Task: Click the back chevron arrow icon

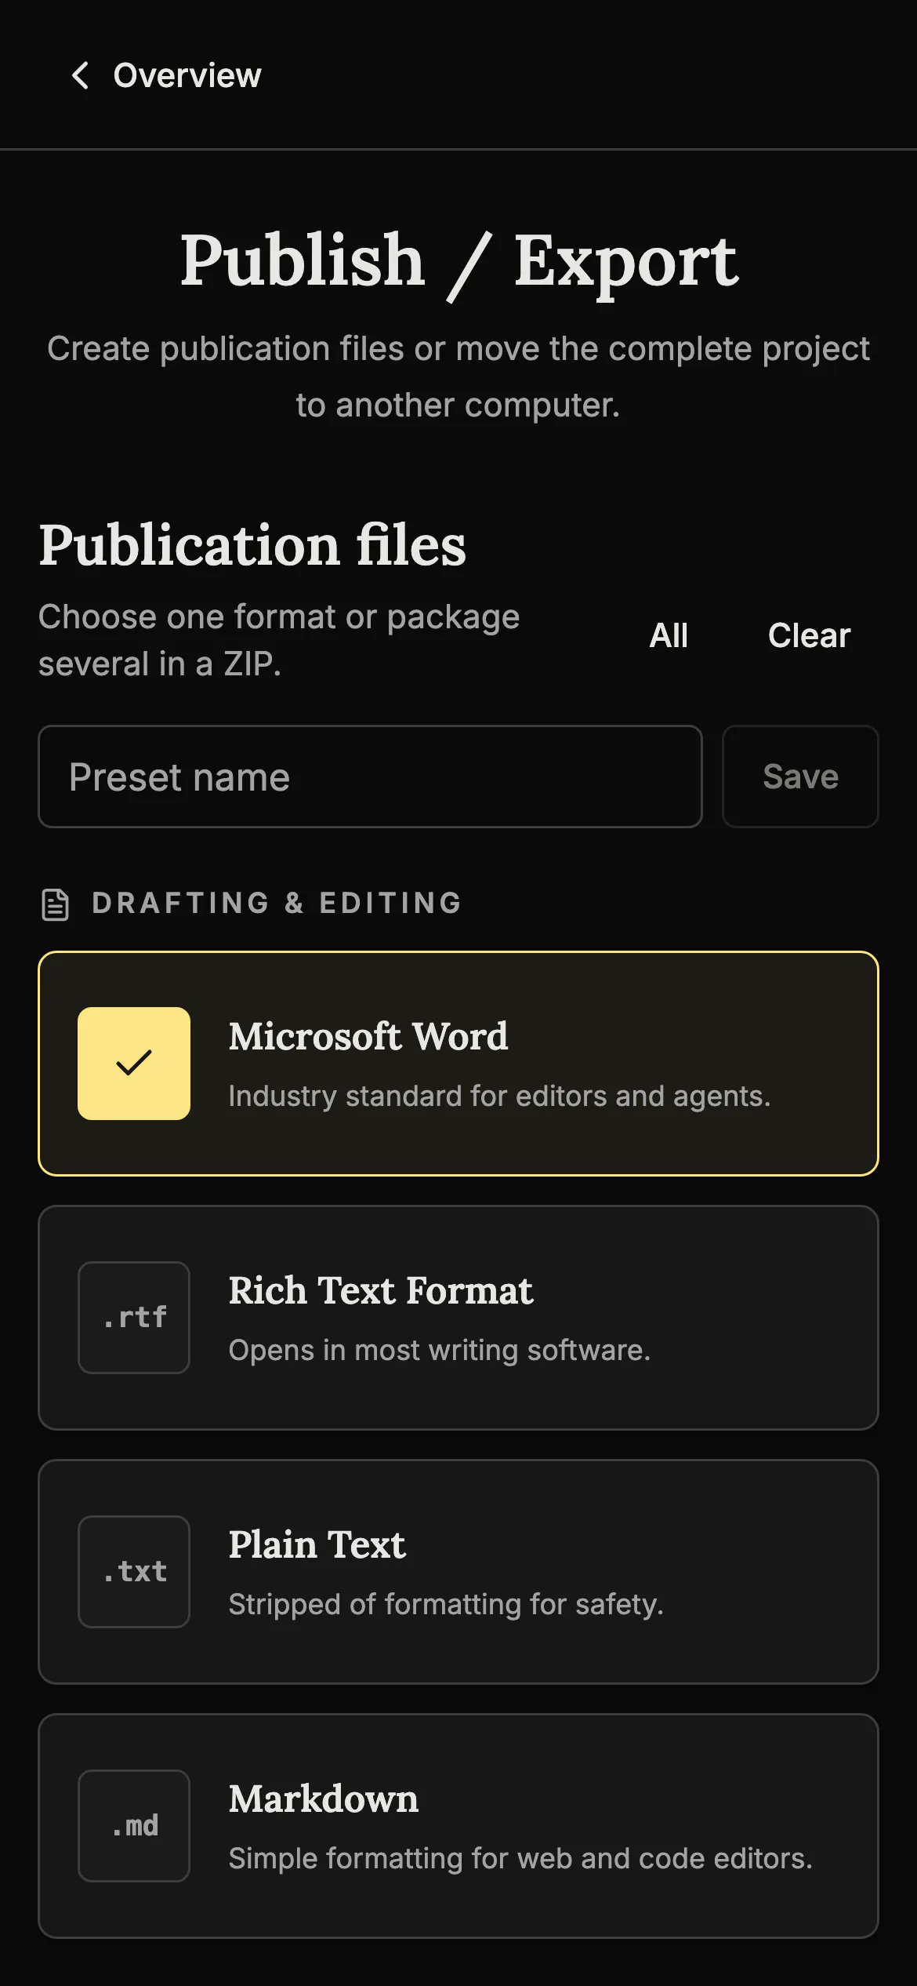Action: (x=79, y=75)
